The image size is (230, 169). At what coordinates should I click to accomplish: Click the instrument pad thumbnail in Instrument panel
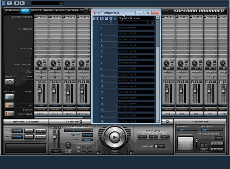coord(185,144)
